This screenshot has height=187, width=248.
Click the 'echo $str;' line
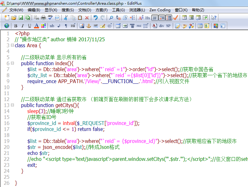click(38, 153)
